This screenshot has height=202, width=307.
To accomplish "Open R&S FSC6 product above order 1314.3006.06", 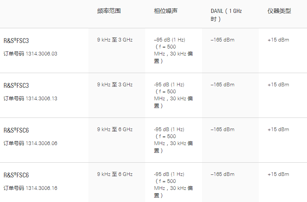I will [x=16, y=130].
